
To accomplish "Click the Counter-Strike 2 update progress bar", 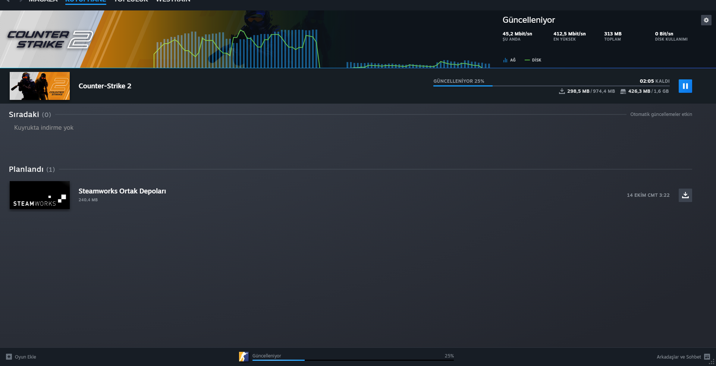I will 551,86.
